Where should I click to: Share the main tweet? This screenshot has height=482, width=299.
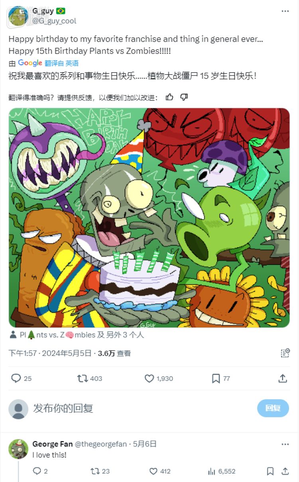pyautogui.click(x=283, y=378)
